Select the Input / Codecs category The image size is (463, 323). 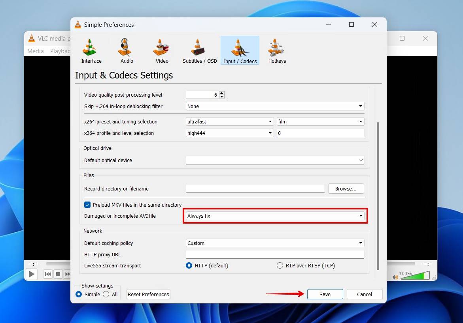[x=240, y=50]
